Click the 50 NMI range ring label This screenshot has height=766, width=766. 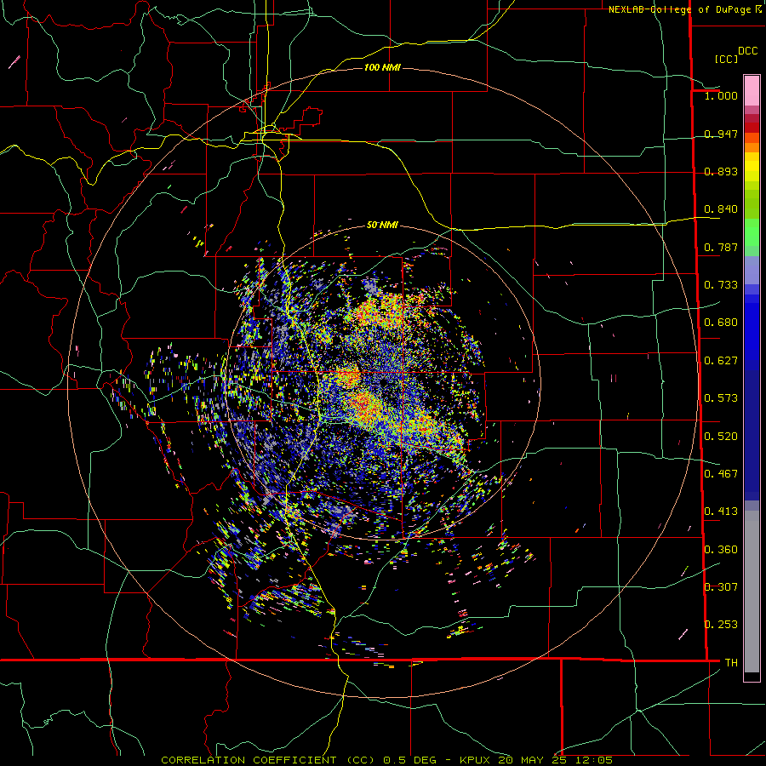[x=382, y=225]
